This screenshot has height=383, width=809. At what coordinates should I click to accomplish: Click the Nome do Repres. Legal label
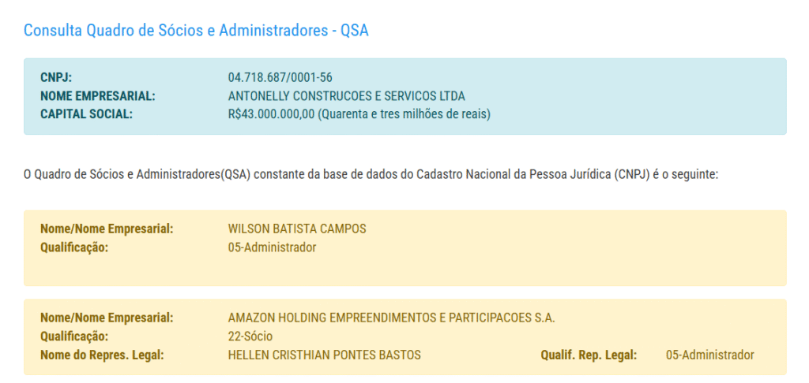[101, 355]
